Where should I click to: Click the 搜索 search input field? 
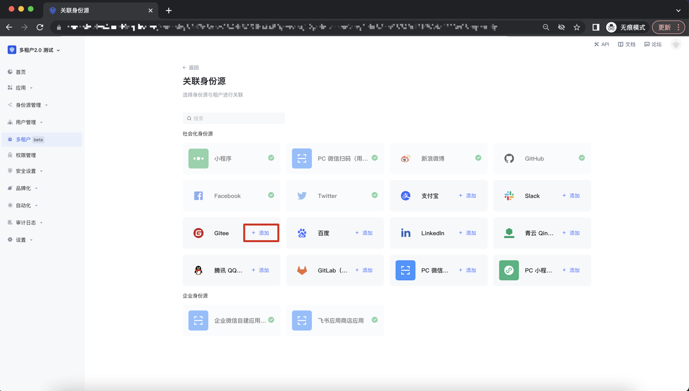234,118
